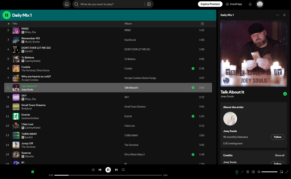Open lyrics microphone icon
Viewport: 291px width, 179px height.
(x=242, y=172)
